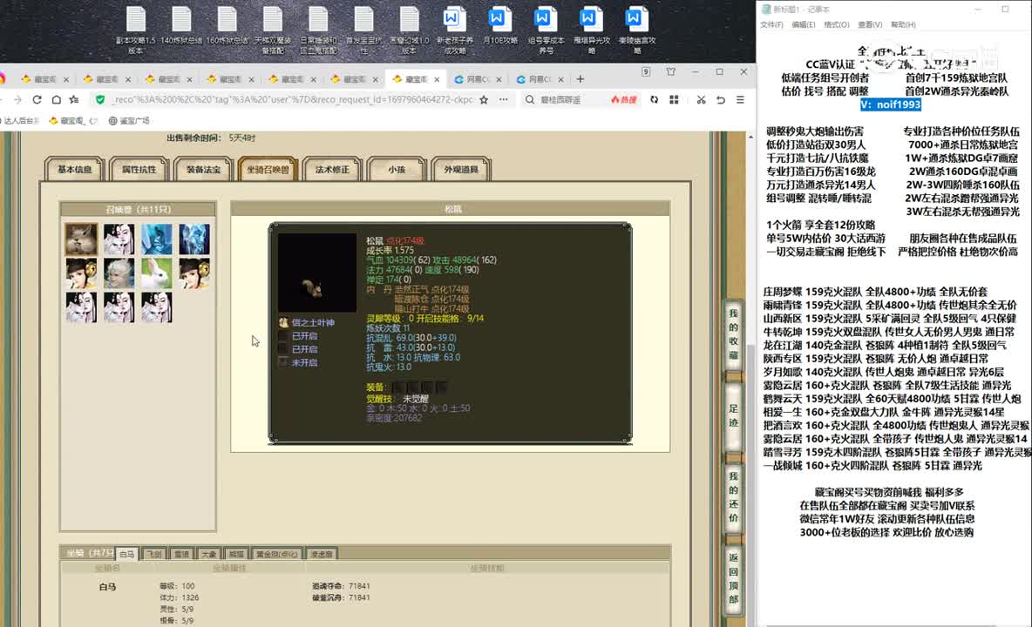Viewport: 1032px width, 627px height.
Task: Select the 白马 mount tab
Action: [127, 554]
